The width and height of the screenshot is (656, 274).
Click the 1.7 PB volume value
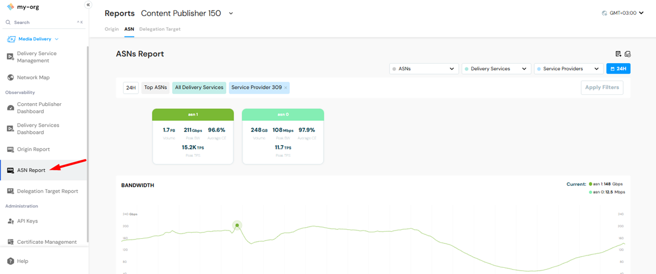pyautogui.click(x=169, y=130)
